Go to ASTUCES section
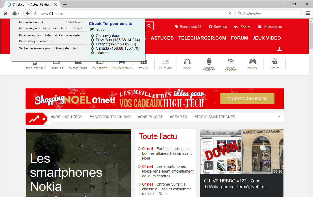This screenshot has height=197, width=313. coord(162,38)
